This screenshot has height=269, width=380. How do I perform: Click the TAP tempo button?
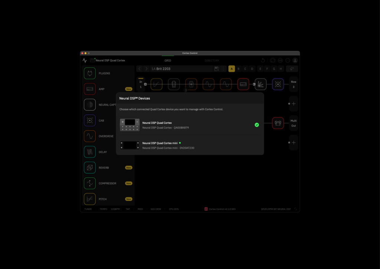pos(128,209)
